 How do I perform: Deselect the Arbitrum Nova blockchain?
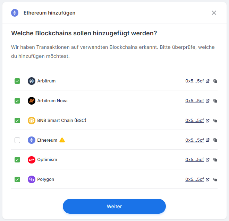[17, 101]
